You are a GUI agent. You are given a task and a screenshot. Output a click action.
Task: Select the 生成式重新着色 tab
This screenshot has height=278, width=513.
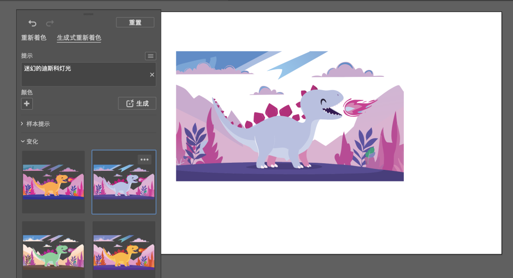click(79, 37)
